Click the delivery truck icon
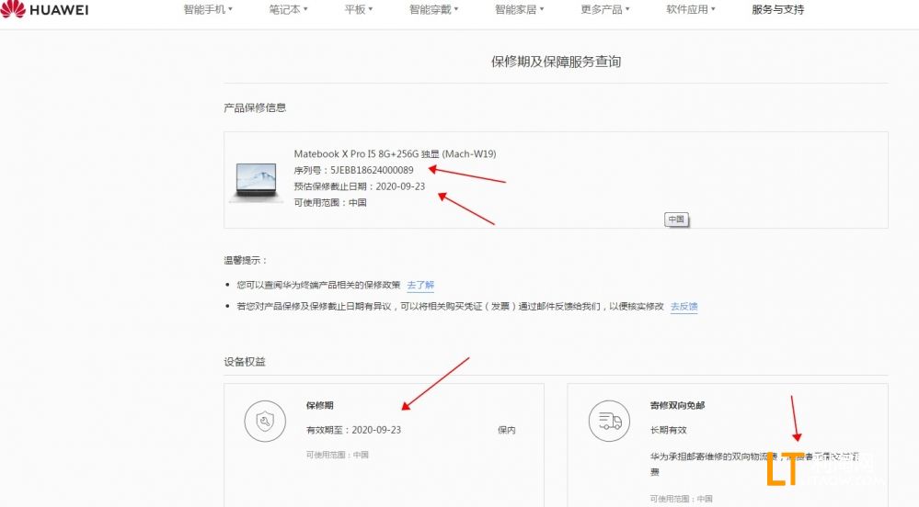 (x=610, y=421)
